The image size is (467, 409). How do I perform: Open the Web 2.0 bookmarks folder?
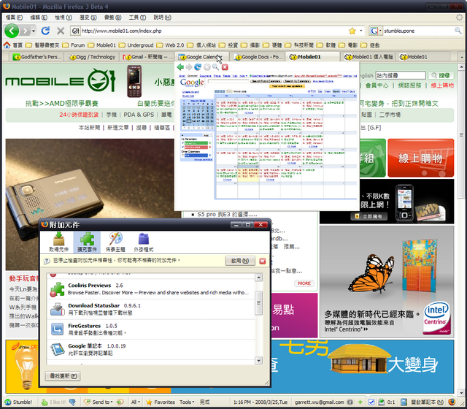[x=170, y=45]
